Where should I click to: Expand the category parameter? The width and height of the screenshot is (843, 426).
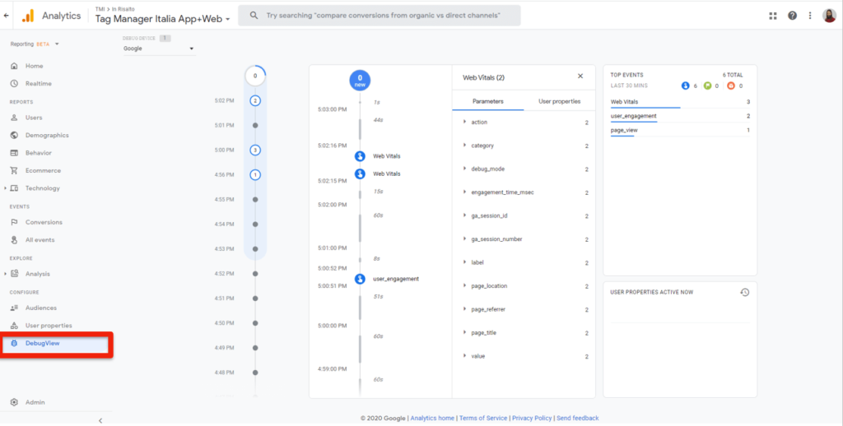464,146
